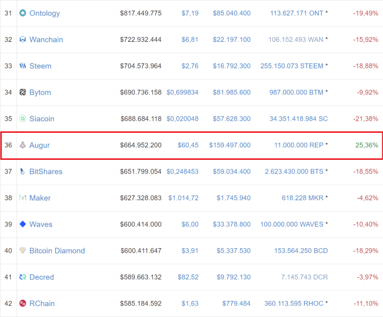Click the RChain coin logo icon
This screenshot has height=317, width=383.
pyautogui.click(x=23, y=304)
